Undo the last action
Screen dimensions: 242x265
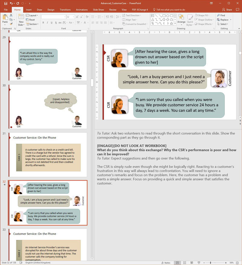(x=11, y=3)
